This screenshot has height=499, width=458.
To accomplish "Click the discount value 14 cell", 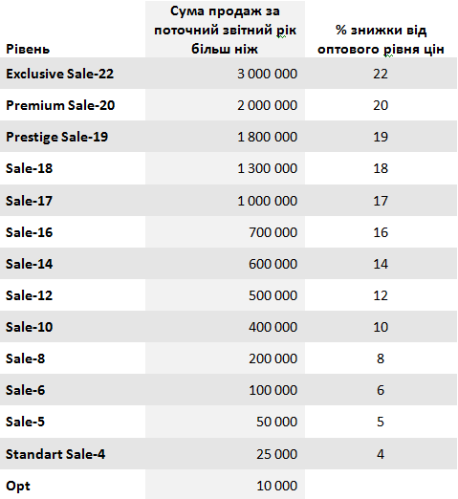I will (x=381, y=263).
